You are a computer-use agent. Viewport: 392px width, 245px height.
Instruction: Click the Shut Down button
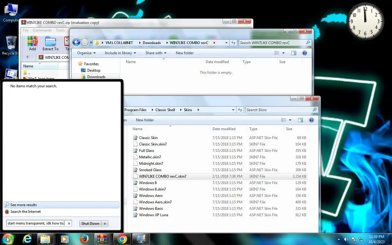[90, 224]
